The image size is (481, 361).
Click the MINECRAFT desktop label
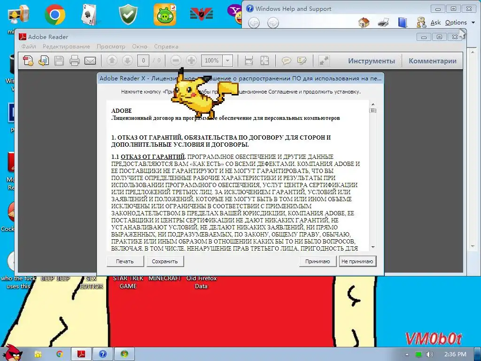coord(165,278)
